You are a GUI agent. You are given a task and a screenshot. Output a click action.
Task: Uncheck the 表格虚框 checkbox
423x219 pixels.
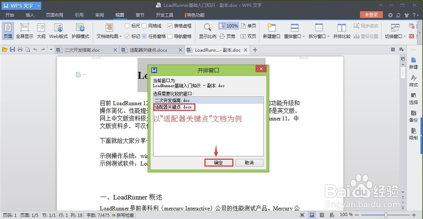[x=170, y=26]
